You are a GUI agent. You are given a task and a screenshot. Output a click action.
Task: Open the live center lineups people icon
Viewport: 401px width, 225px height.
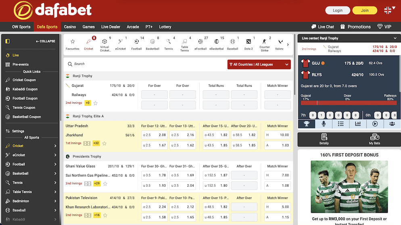coord(392,124)
